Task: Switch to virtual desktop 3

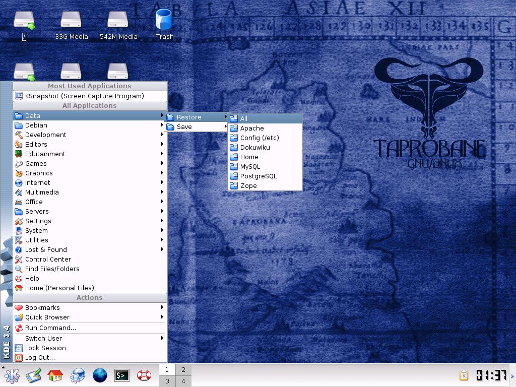Action: point(167,381)
